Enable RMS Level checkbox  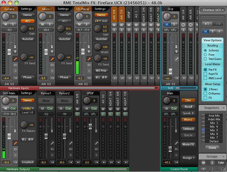coord(205,78)
